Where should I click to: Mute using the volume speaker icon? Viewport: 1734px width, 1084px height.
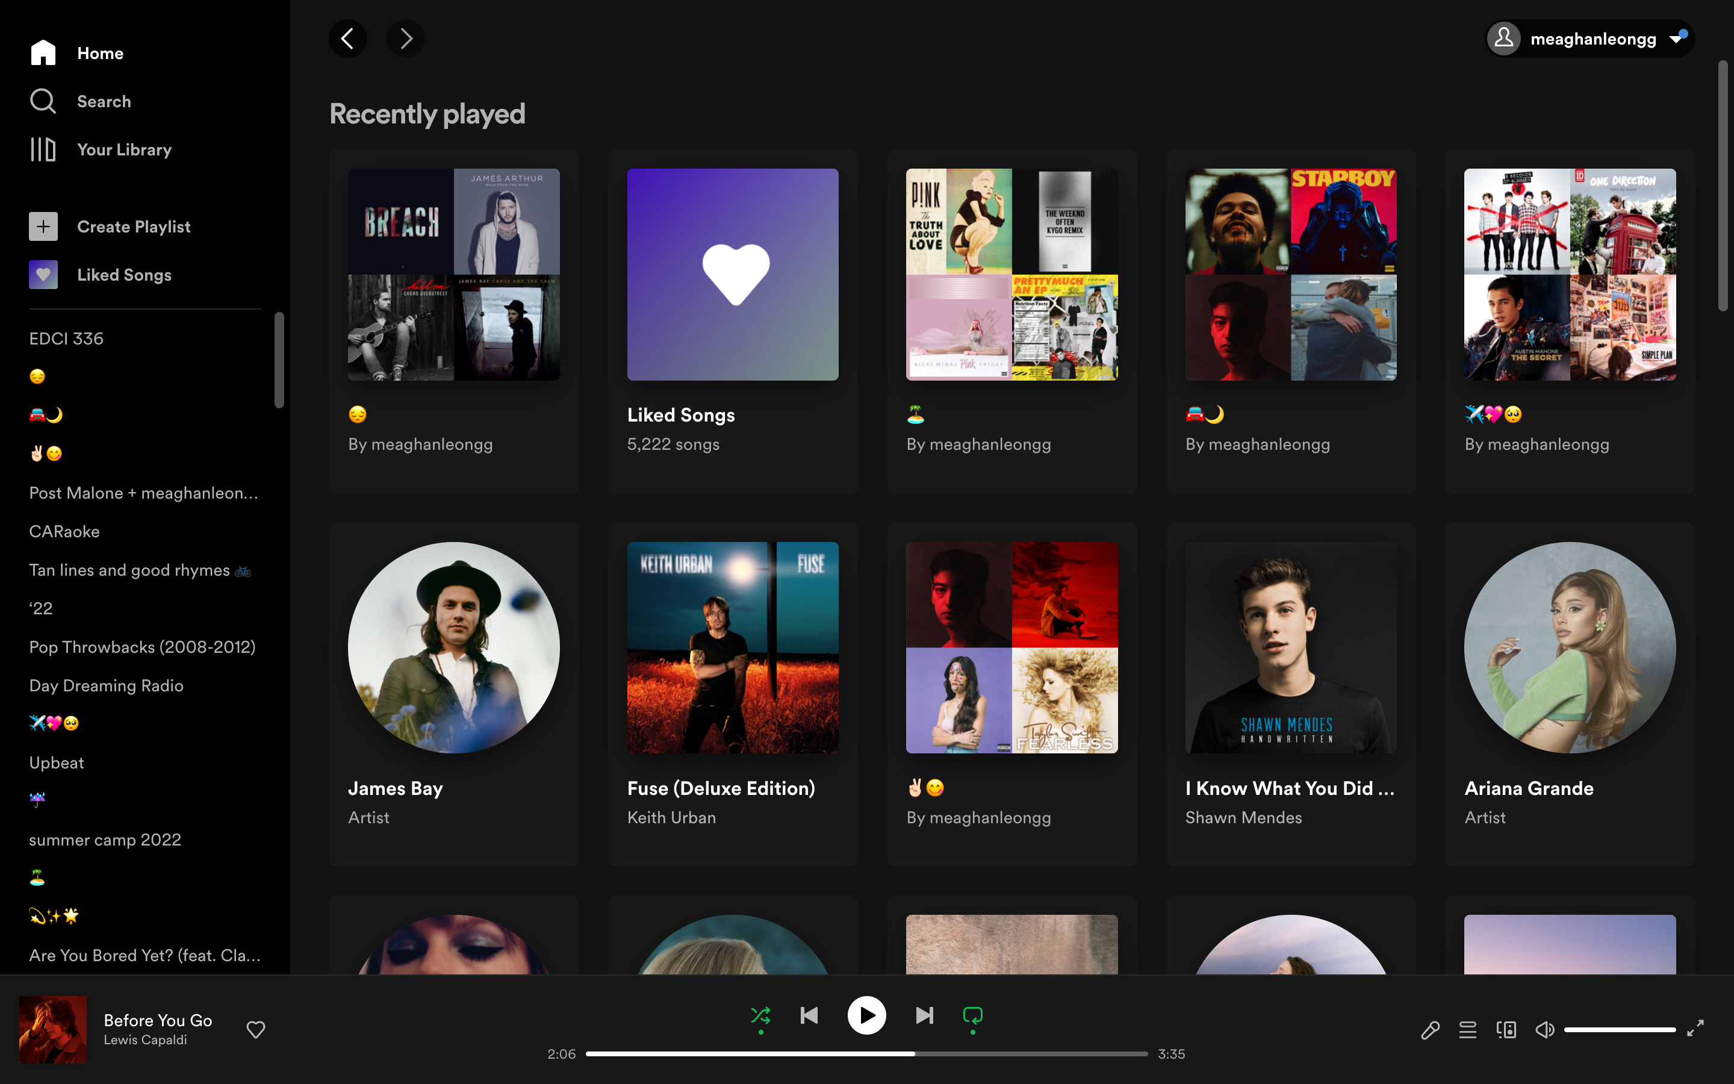[1545, 1030]
